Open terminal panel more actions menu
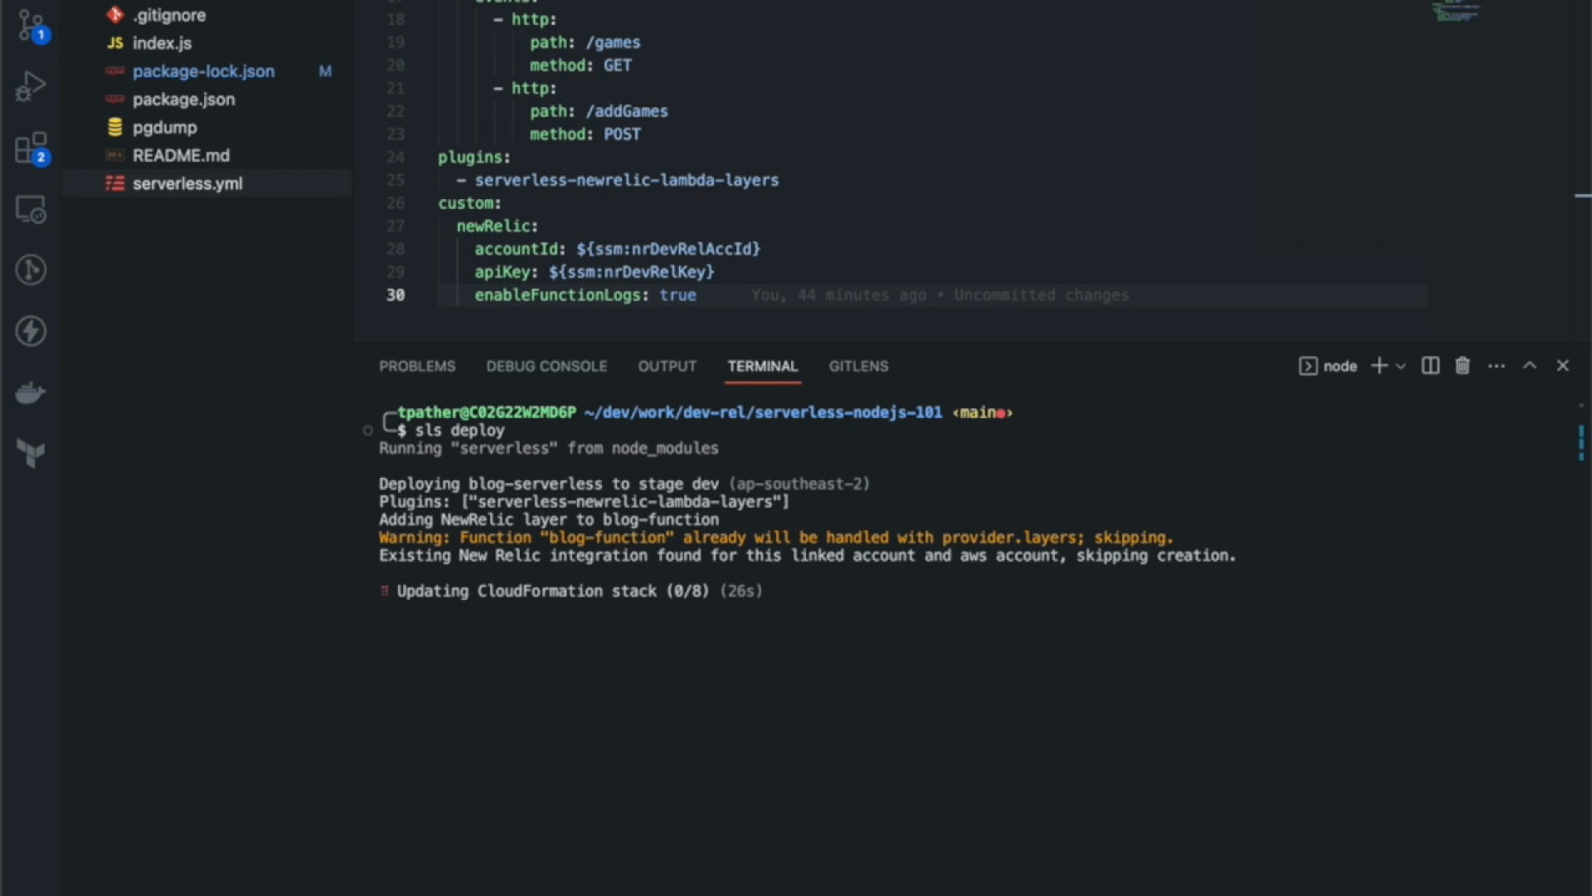 click(x=1497, y=366)
